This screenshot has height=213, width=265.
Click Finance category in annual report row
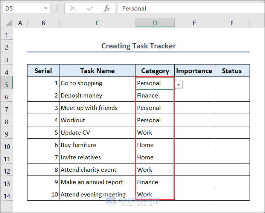click(155, 182)
